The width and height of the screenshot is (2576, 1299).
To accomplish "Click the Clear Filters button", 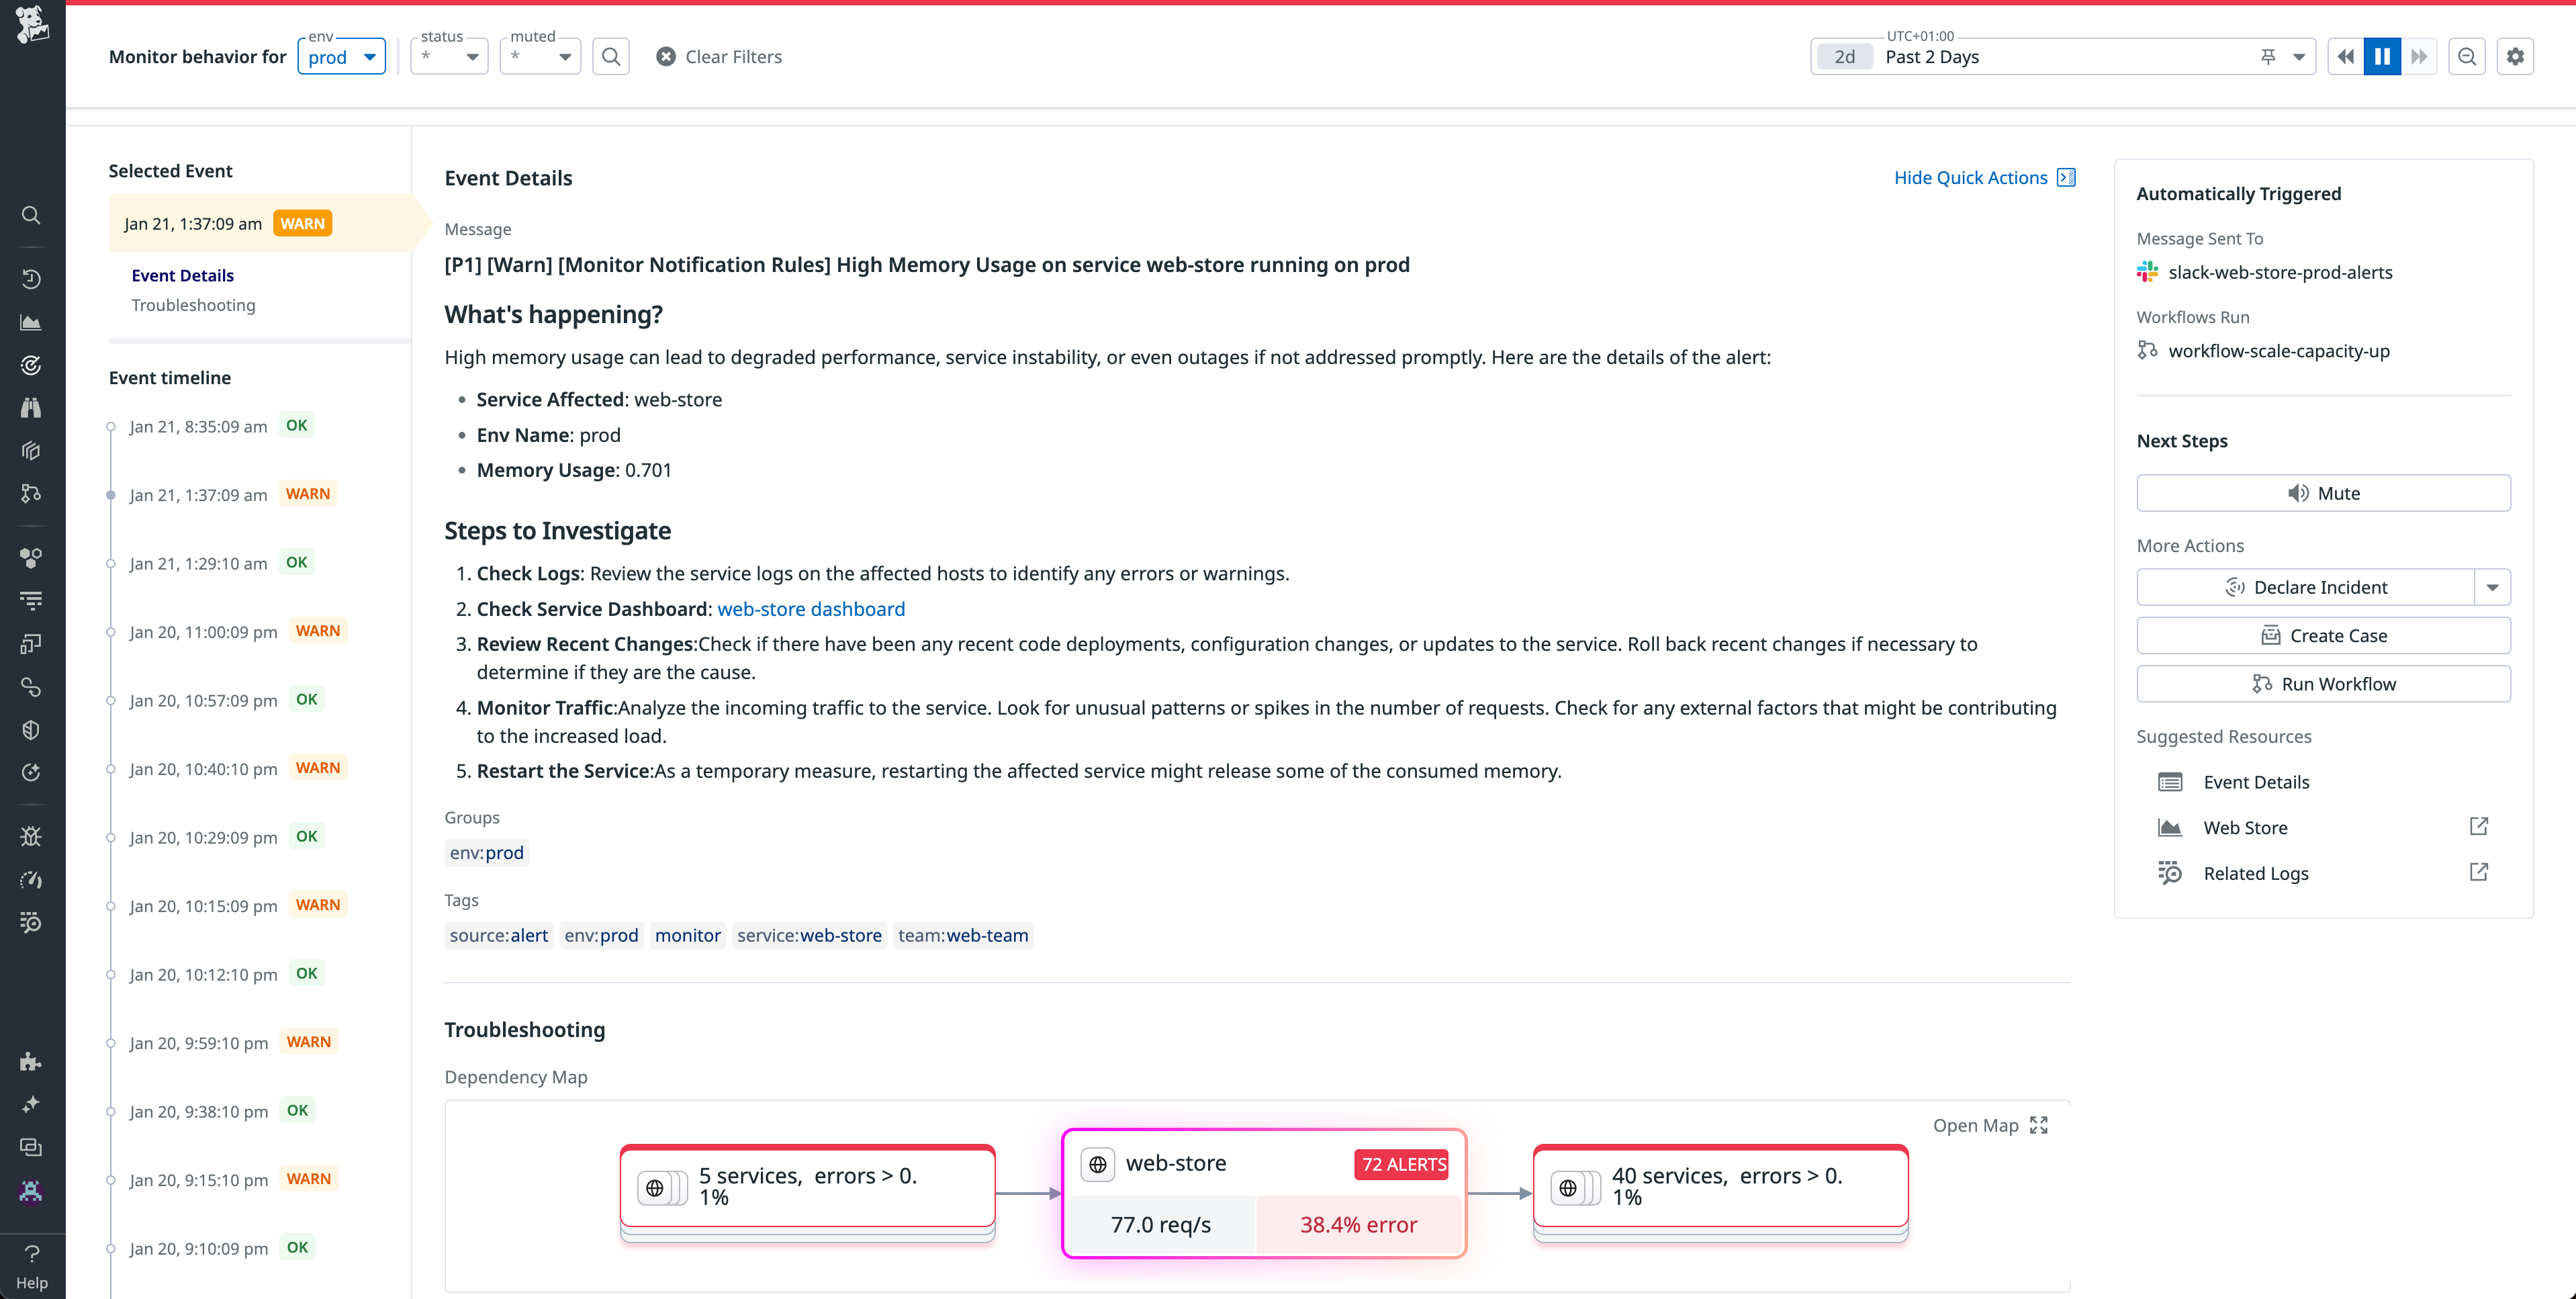I will click(719, 56).
